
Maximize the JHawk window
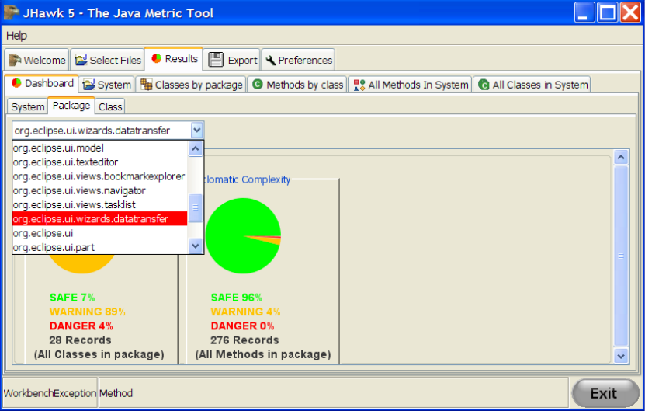(x=608, y=12)
